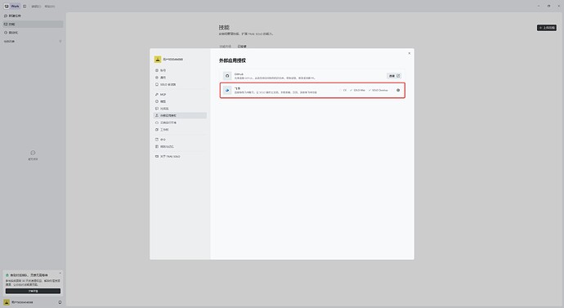The image size is (564, 308).
Task: Toggle the SOLO Desktop option in Feishu row
Action: coord(378,90)
